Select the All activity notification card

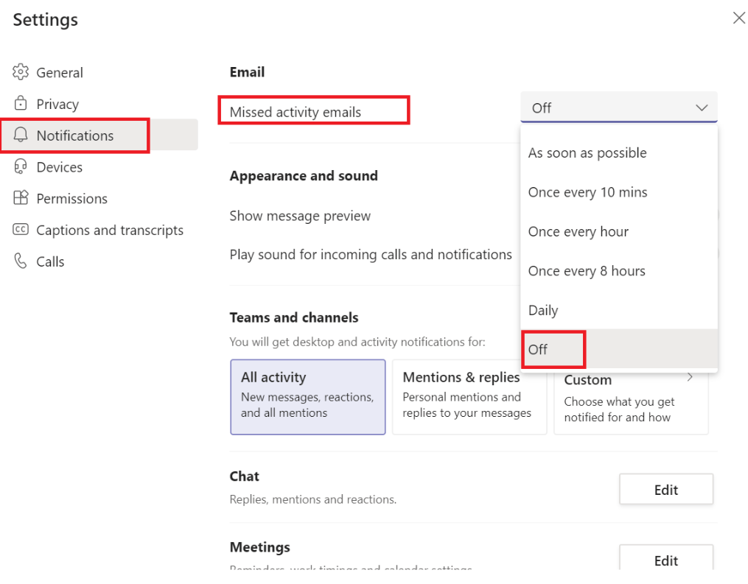coord(307,396)
